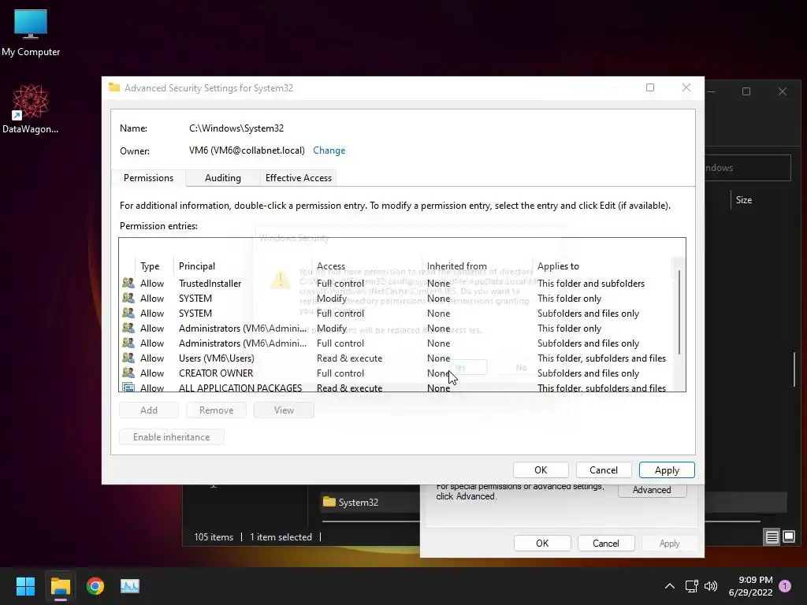807x605 pixels.
Task: Click the Explorer address field ending in 'ndows'
Action: 747,168
